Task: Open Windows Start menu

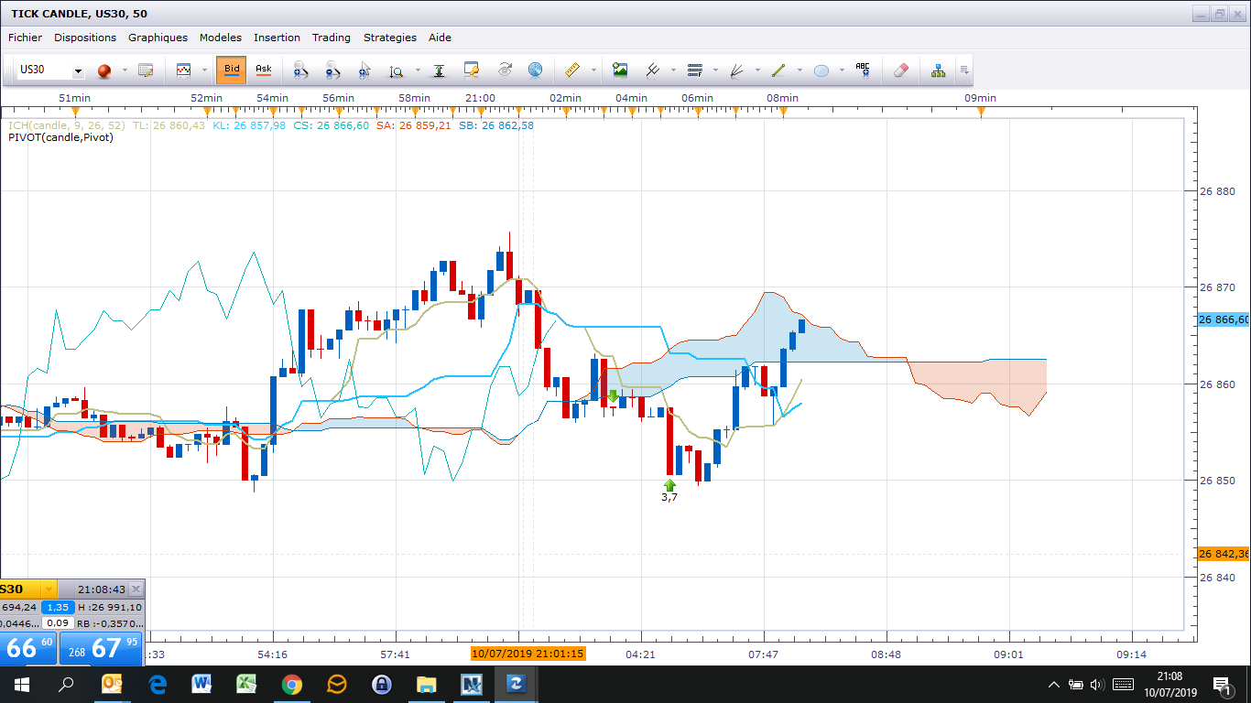Action: pos(22,684)
